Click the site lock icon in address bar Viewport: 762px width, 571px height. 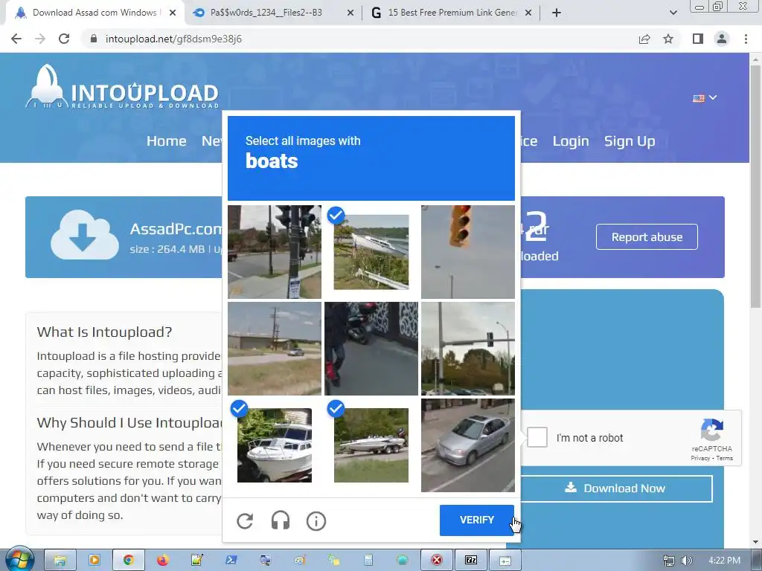(93, 39)
